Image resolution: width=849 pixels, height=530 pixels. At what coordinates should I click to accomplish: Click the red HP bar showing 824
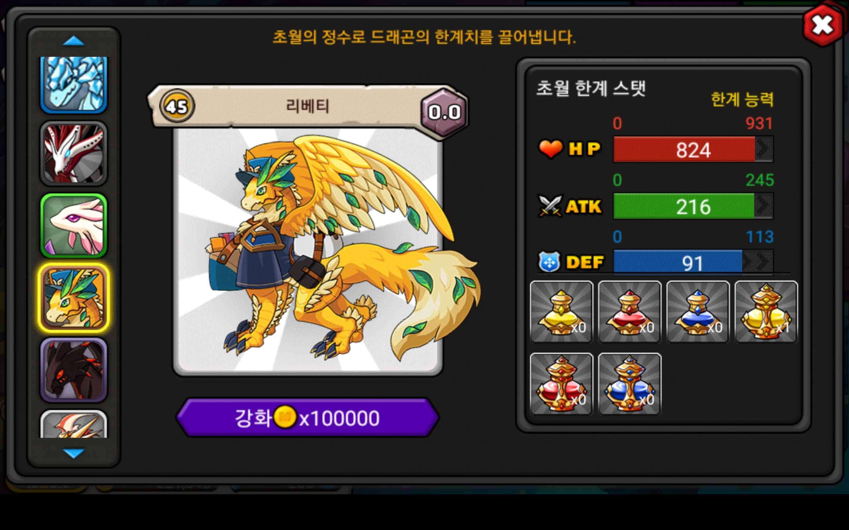(693, 149)
